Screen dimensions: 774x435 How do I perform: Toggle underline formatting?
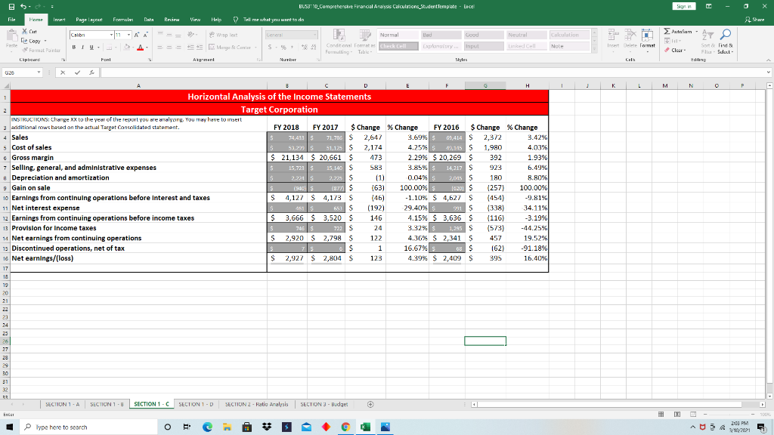[x=92, y=46]
